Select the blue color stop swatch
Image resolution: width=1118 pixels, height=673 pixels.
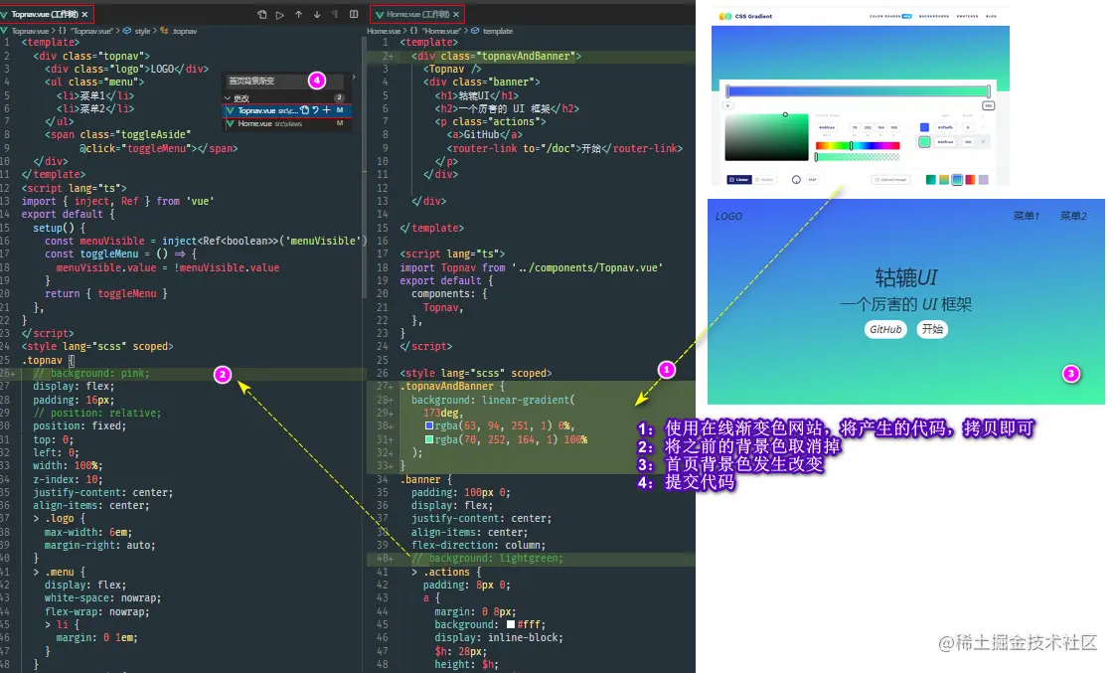[924, 127]
